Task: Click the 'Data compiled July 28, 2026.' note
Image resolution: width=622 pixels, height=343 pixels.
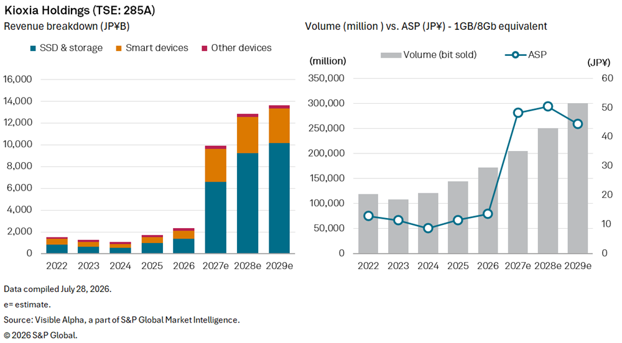Action: coord(57,289)
